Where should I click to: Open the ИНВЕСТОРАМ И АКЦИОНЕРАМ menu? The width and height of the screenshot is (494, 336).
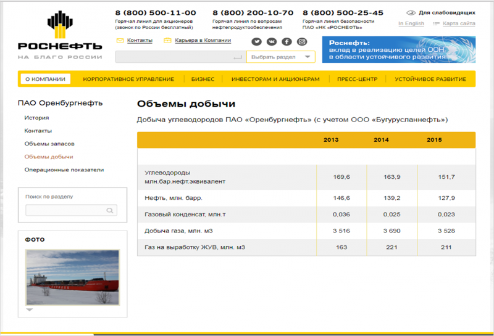point(275,79)
